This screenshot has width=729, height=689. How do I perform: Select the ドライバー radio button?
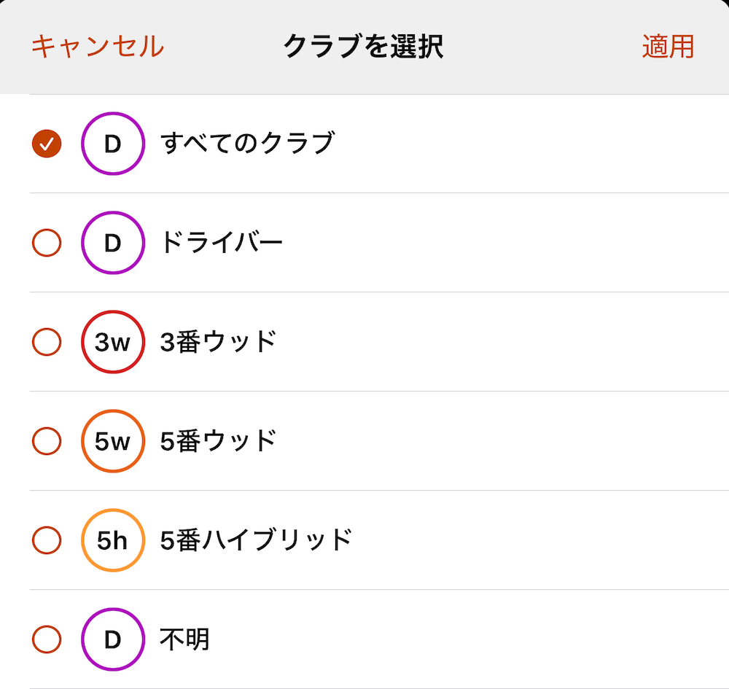(x=47, y=243)
